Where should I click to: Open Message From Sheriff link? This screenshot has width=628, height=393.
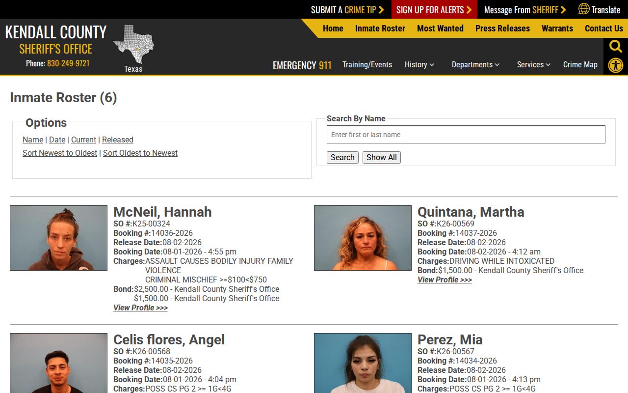tap(525, 9)
